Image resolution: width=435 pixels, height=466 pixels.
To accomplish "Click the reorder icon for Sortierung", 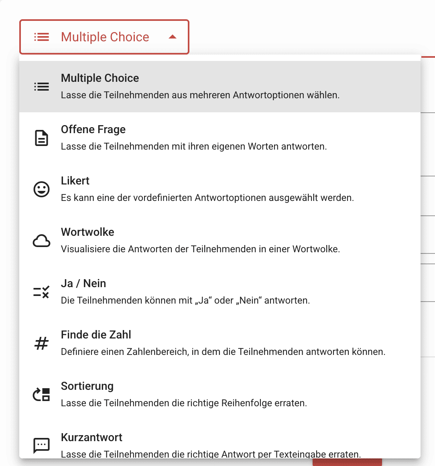I will pyautogui.click(x=41, y=395).
